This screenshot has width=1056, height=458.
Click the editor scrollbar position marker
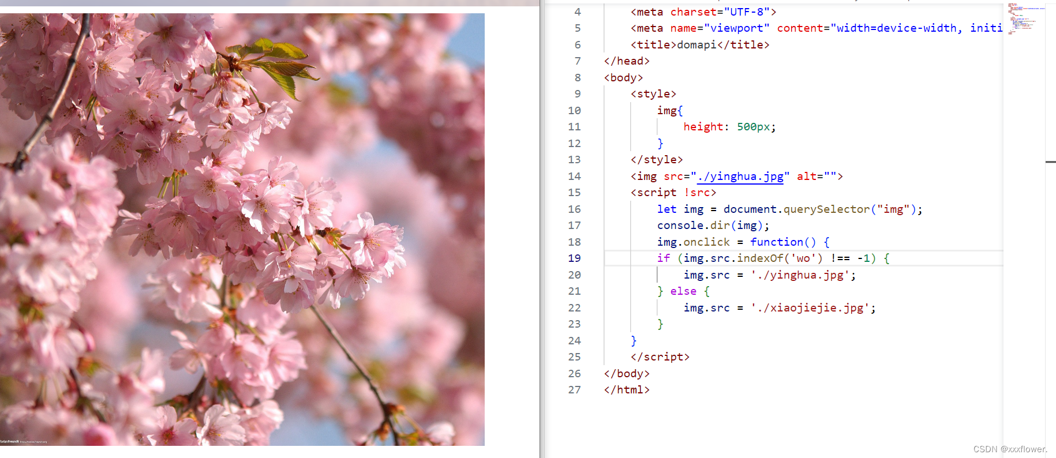[1051, 162]
